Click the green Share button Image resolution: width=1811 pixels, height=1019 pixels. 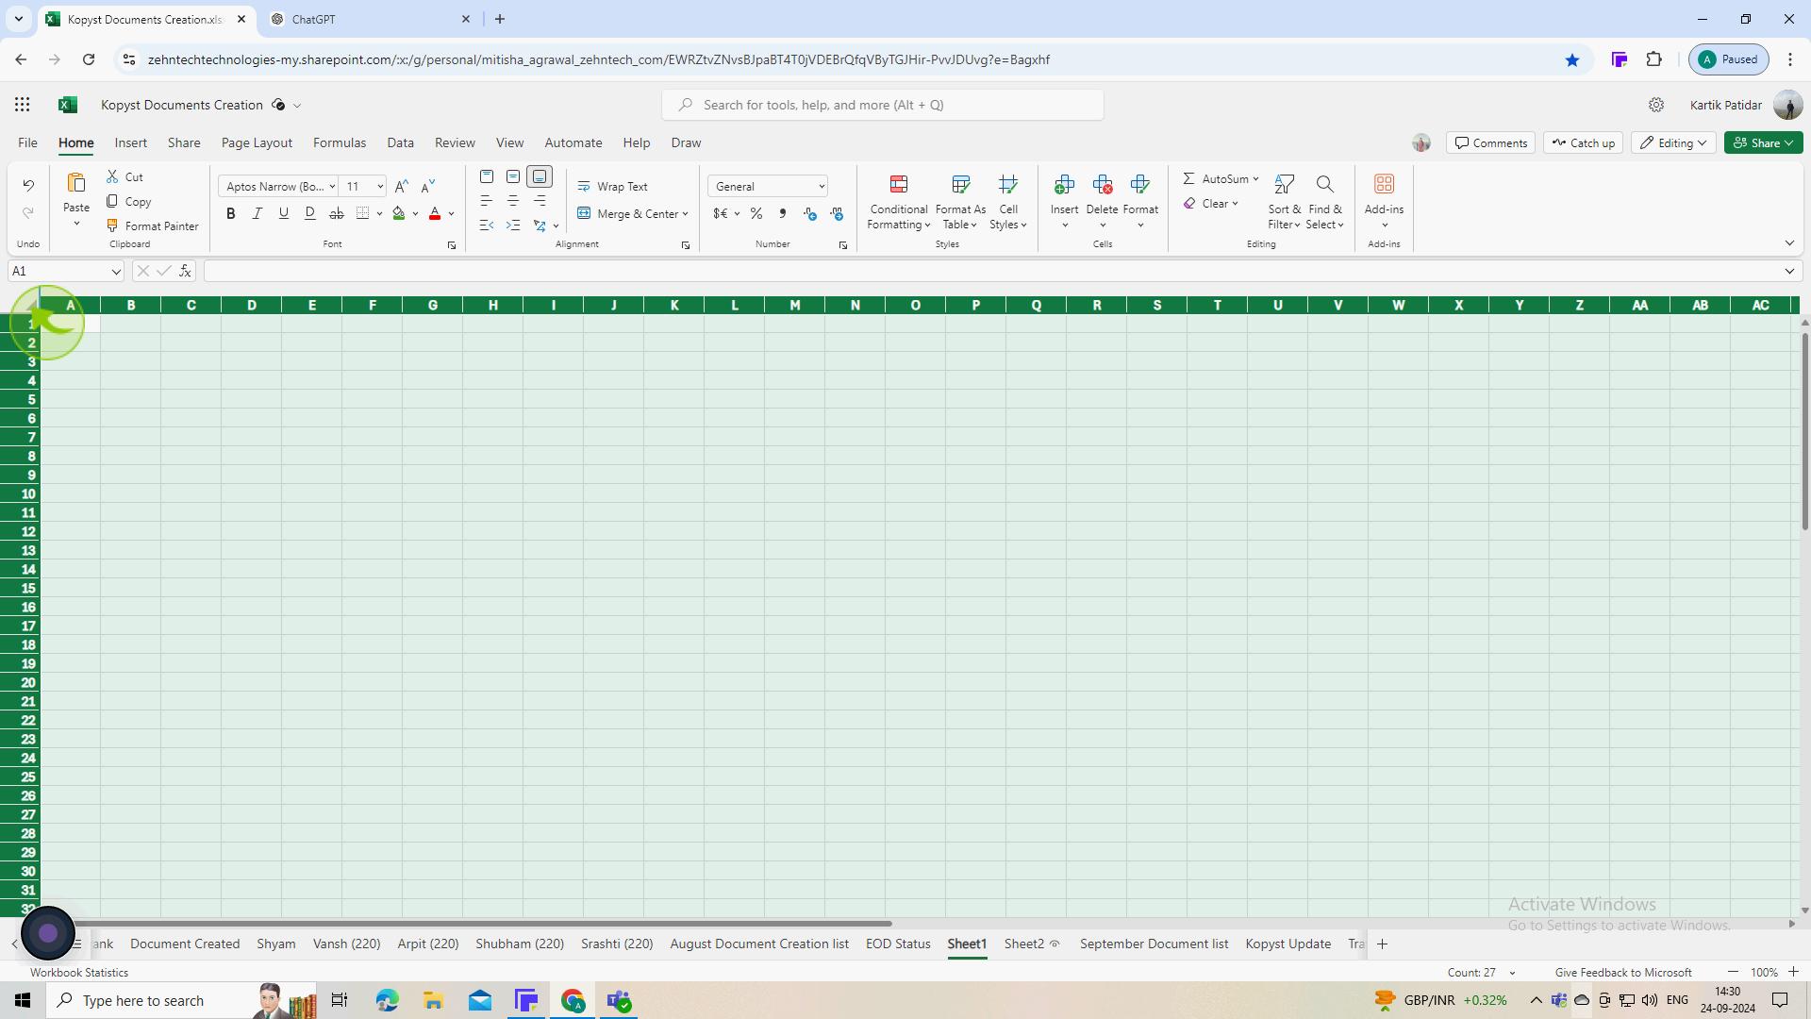pos(1763,142)
